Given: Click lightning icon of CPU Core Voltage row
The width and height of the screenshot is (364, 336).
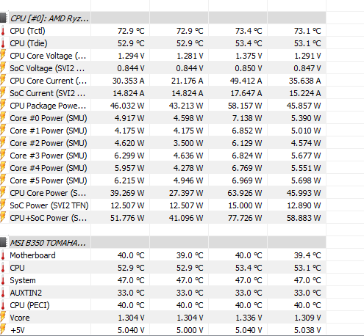Looking at the screenshot, I should click(x=3, y=55).
